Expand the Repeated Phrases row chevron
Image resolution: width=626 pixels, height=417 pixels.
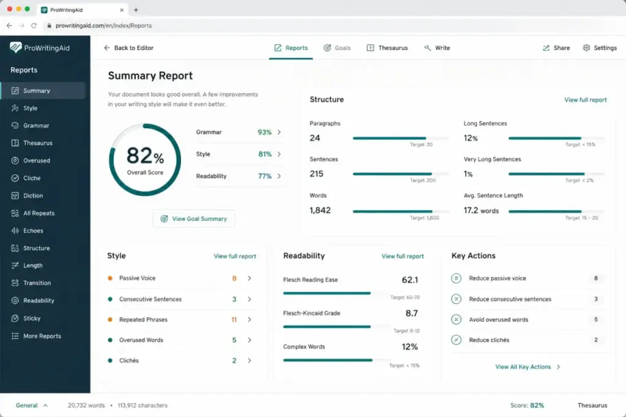pyautogui.click(x=249, y=319)
